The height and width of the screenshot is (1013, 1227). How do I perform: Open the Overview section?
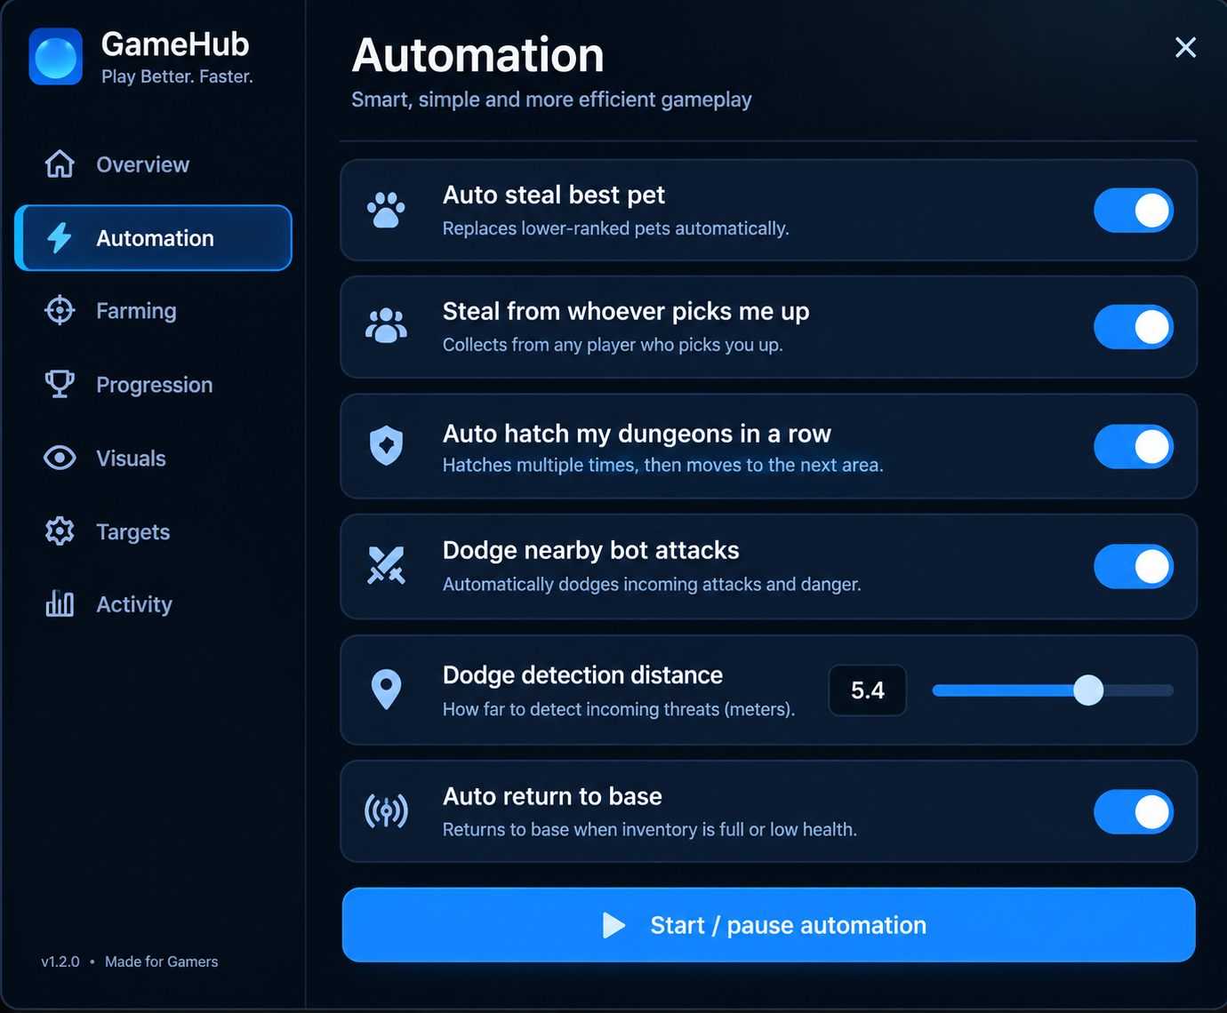[x=153, y=164]
